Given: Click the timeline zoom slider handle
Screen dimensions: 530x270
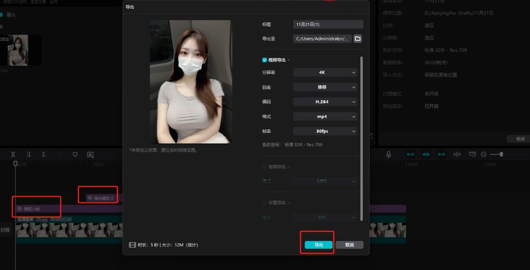Looking at the screenshot, I should 502,154.
